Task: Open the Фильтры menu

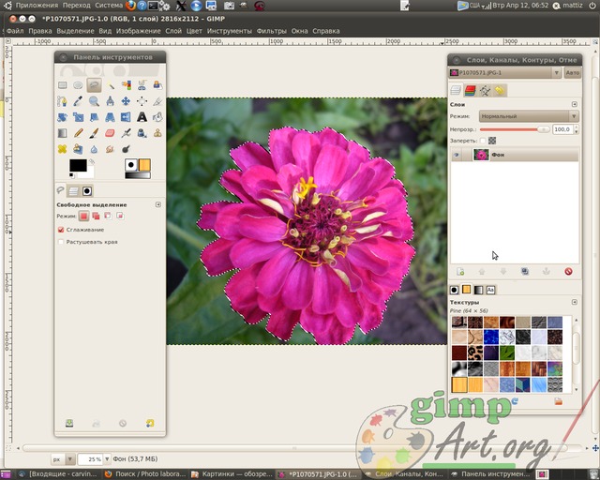Action: [271, 31]
